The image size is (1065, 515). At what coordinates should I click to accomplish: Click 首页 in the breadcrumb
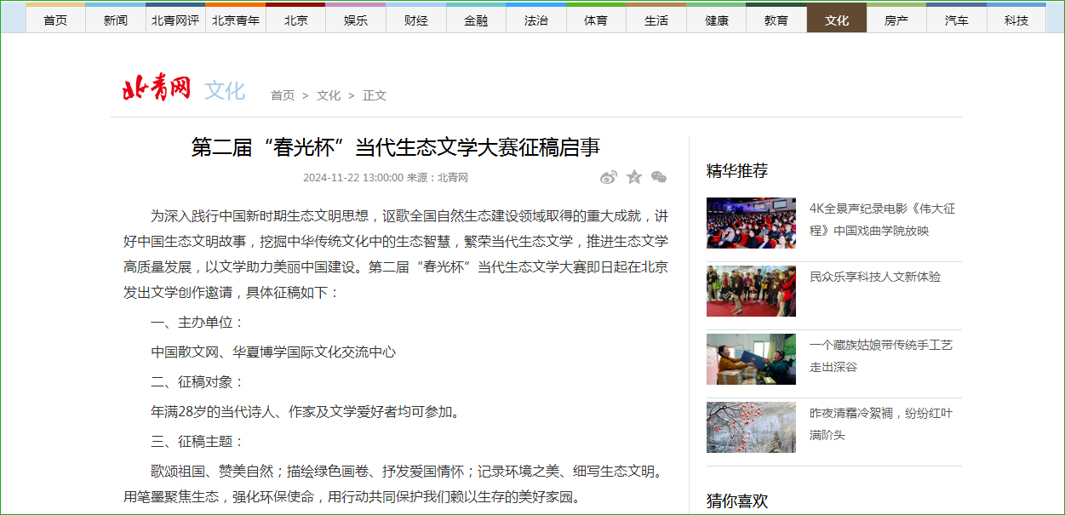click(x=283, y=95)
